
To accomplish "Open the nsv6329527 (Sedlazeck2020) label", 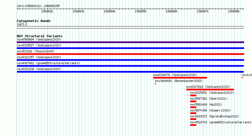I will click(39, 45).
